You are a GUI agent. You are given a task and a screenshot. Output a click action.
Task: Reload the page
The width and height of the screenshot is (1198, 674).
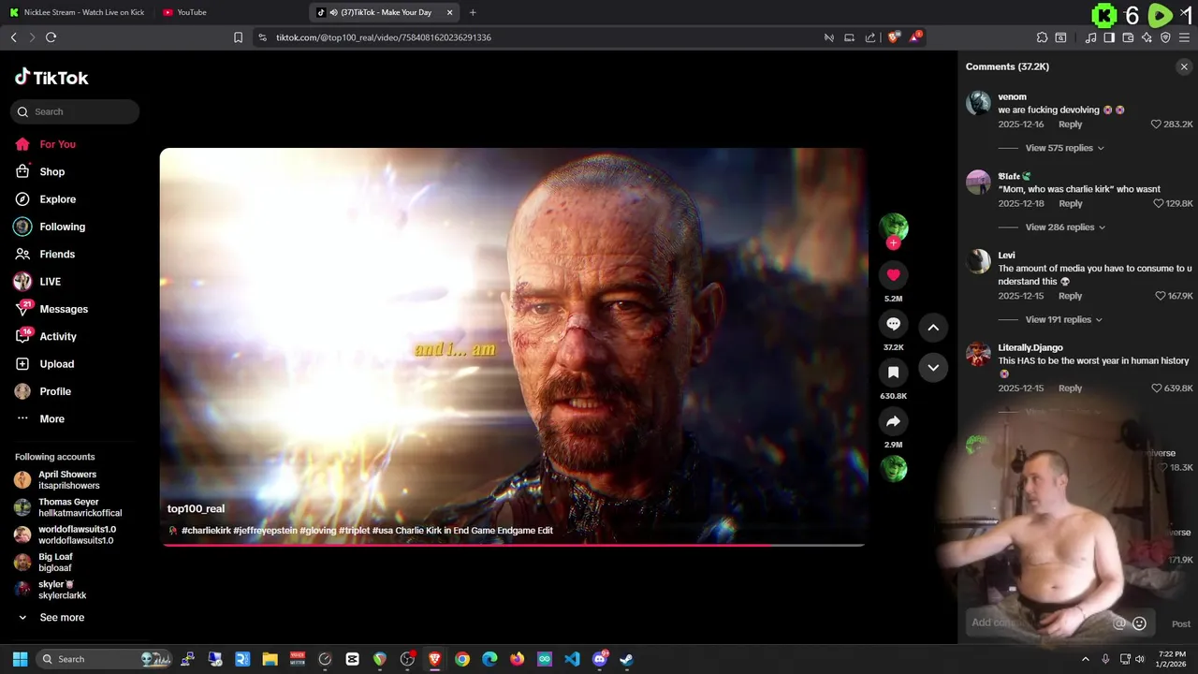coord(51,37)
